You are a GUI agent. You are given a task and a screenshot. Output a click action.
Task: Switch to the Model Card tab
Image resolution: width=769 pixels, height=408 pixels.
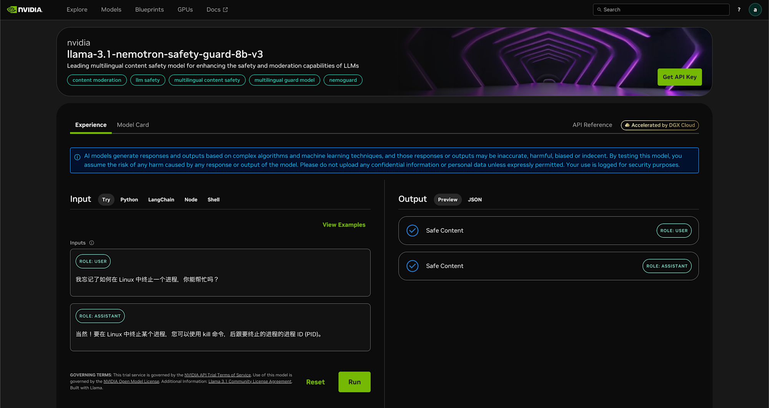click(x=133, y=124)
